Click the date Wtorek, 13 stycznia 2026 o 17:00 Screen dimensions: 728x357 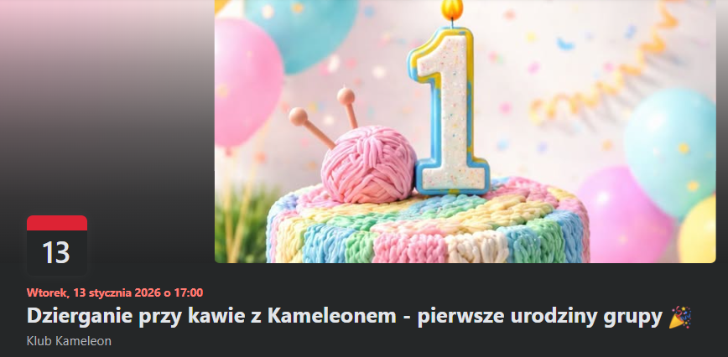(115, 292)
